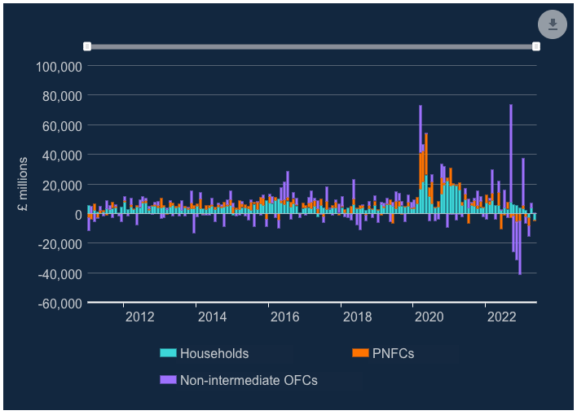Click the 2022 x-axis tick label
Screen dimensions: 577x415
point(500,317)
